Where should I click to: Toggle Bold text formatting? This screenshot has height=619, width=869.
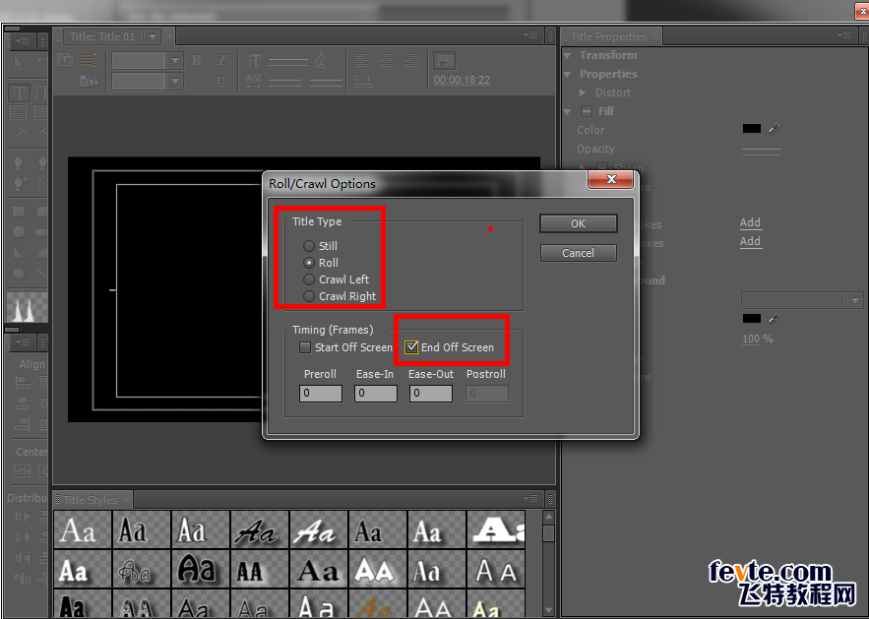[196, 60]
